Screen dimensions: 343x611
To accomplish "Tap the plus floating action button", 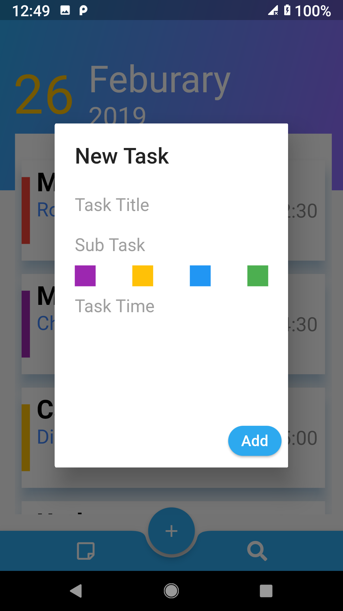I will click(171, 531).
